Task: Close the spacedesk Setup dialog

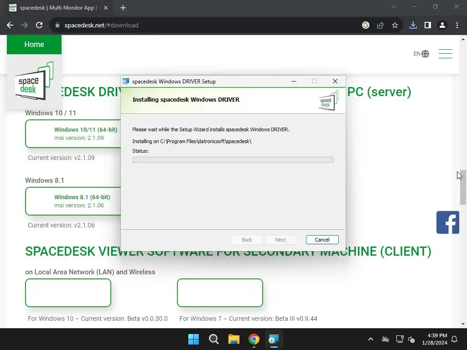Action: point(335,81)
